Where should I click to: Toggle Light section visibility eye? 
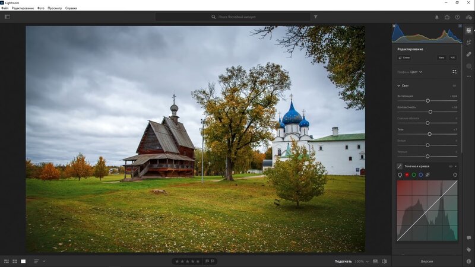[454, 85]
